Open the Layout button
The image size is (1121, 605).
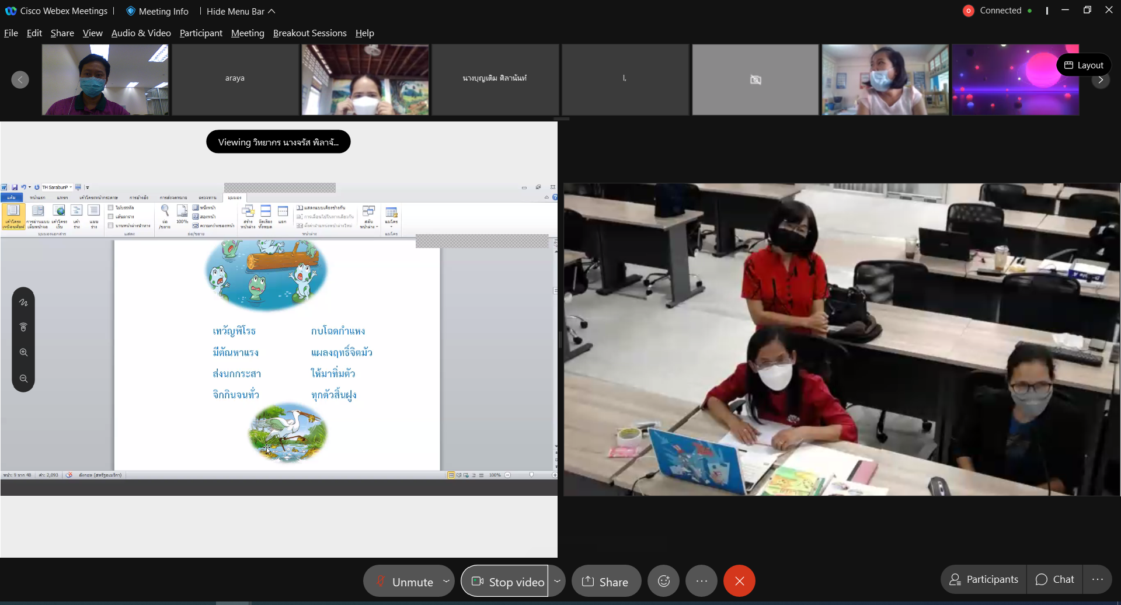(x=1084, y=65)
